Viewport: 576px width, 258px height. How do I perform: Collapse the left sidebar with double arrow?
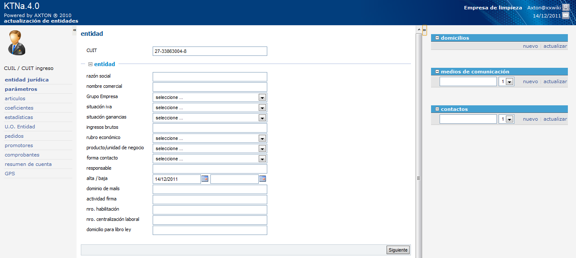pyautogui.click(x=74, y=30)
